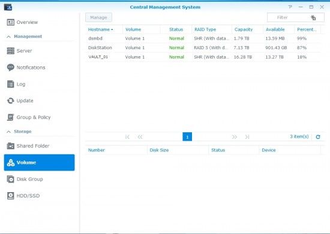
Task: Click the Disk Group icon
Action: [x=11, y=179]
